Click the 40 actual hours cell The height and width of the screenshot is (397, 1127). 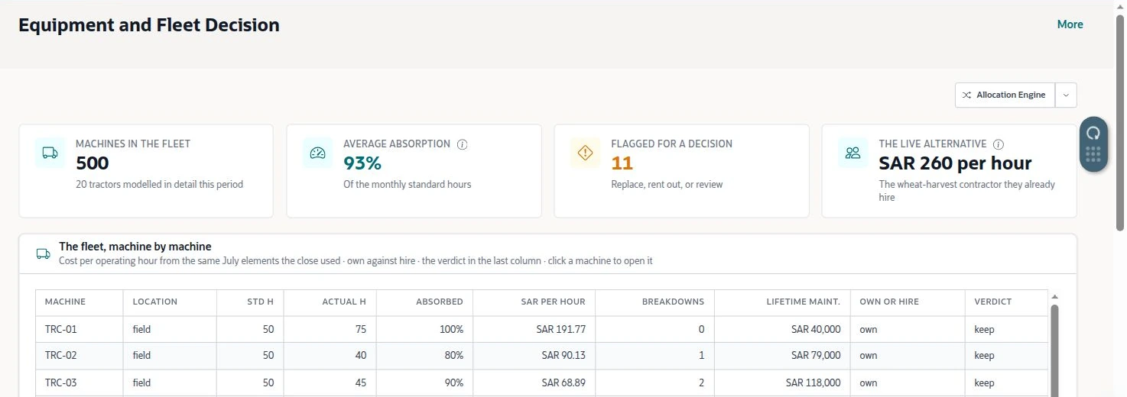tap(330, 356)
